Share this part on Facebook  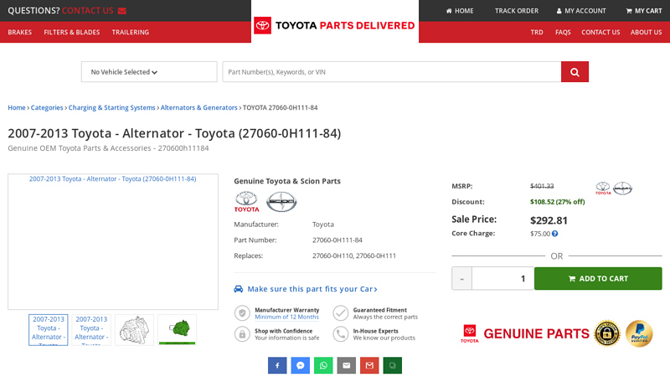[277, 365]
